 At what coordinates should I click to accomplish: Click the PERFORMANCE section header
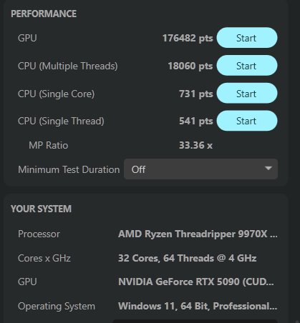[44, 14]
